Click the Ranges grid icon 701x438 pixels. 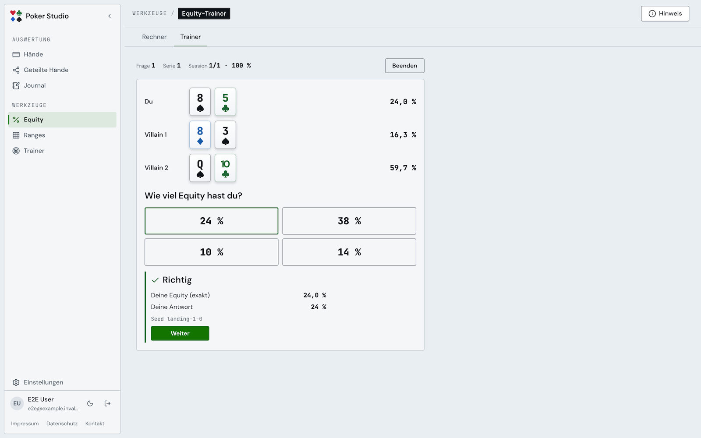pos(16,135)
